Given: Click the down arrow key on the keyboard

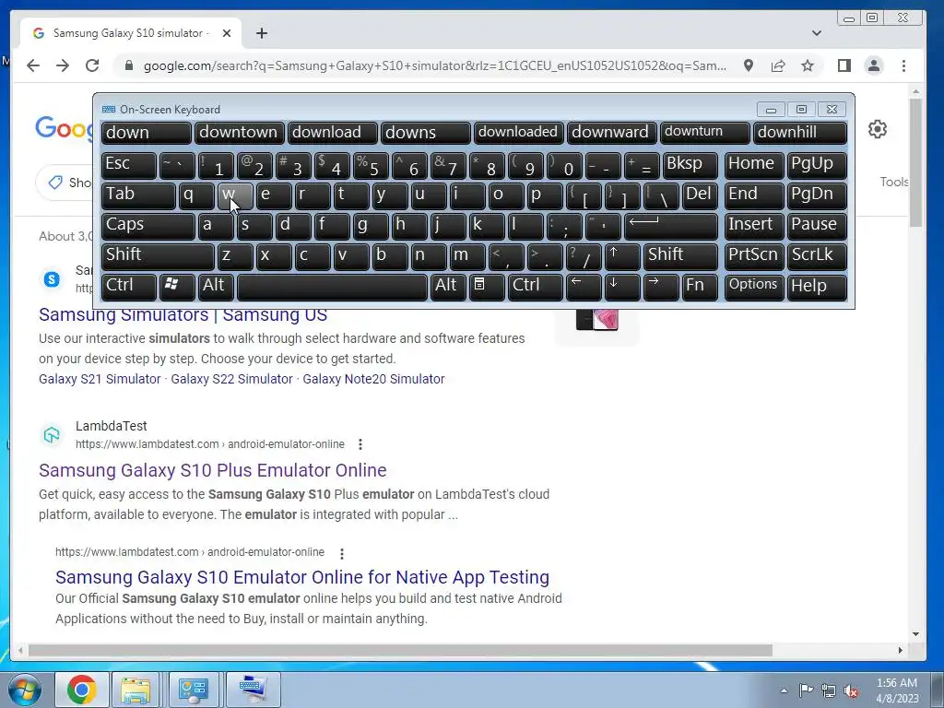Looking at the screenshot, I should coord(622,286).
